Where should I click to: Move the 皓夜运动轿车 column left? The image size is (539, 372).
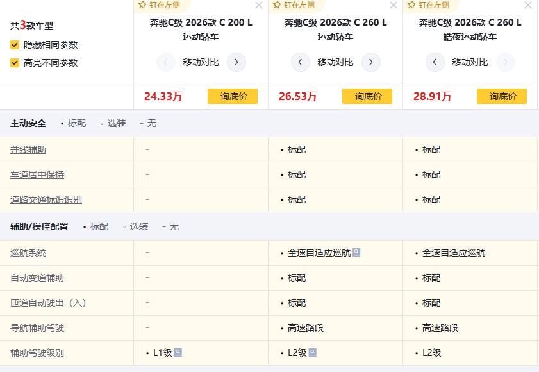tap(435, 62)
